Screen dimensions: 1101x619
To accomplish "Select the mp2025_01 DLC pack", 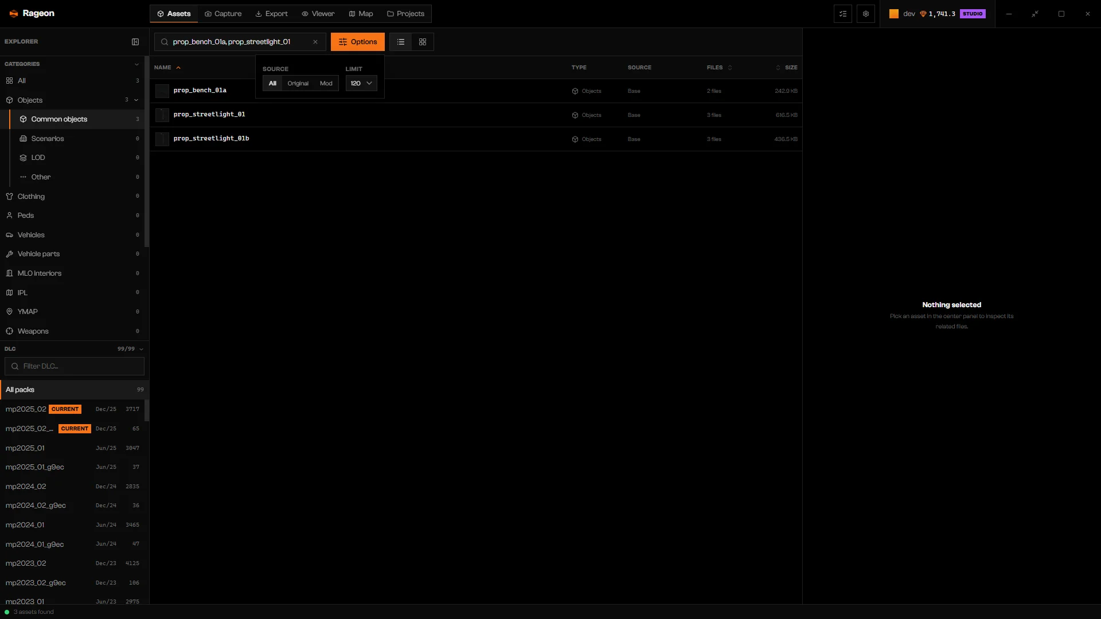I will tap(72, 448).
